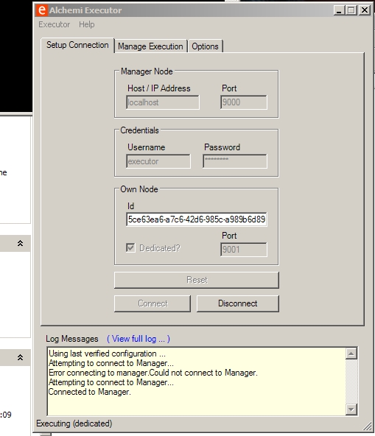Click the Alchemi Executor title bar icon
This screenshot has height=436, width=375.
click(41, 10)
